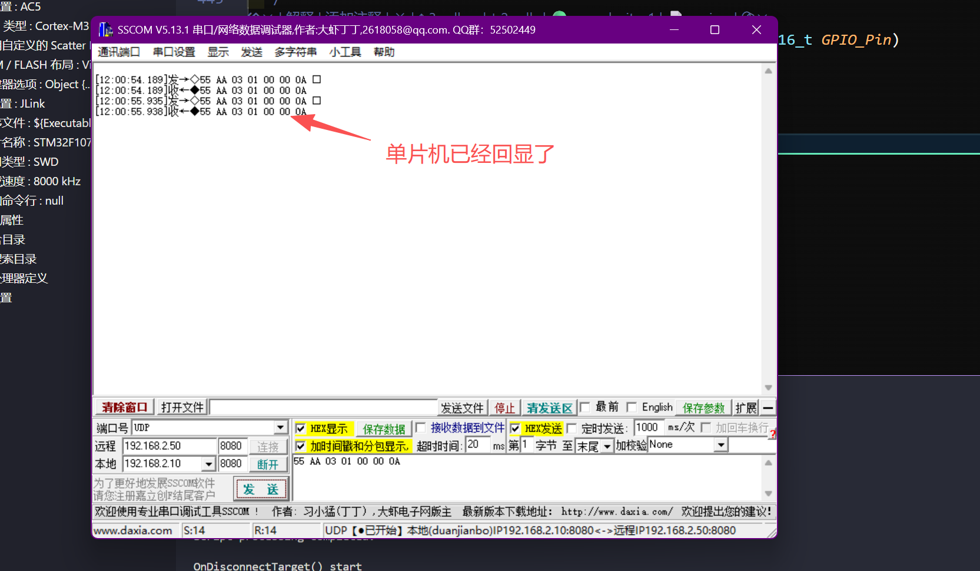Image resolution: width=980 pixels, height=571 pixels.
Task: Toggle 加时间戳和分包显示 checkbox
Action: (301, 446)
